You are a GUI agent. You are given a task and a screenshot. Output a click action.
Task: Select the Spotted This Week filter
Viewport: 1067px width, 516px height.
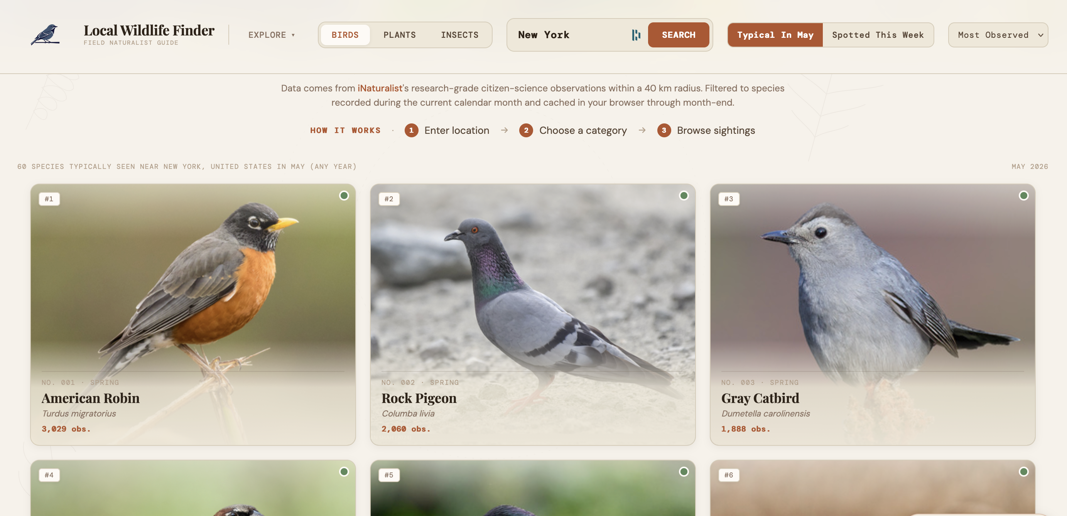878,35
